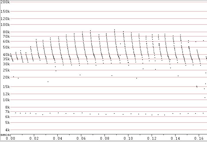Select the 0.02 mark on the time axis
Screen dimensions: 207x142
point(34,138)
